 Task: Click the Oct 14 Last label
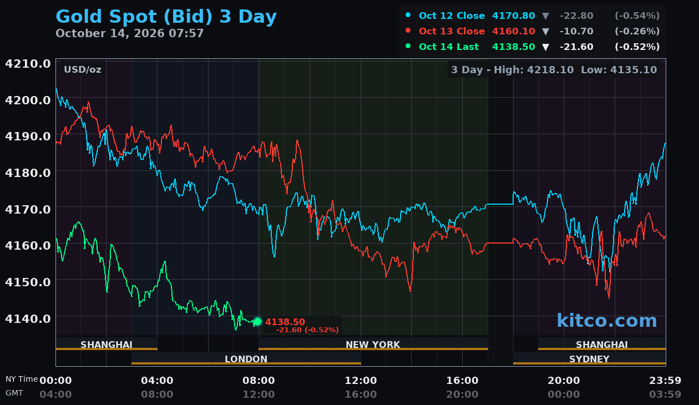pyautogui.click(x=449, y=47)
